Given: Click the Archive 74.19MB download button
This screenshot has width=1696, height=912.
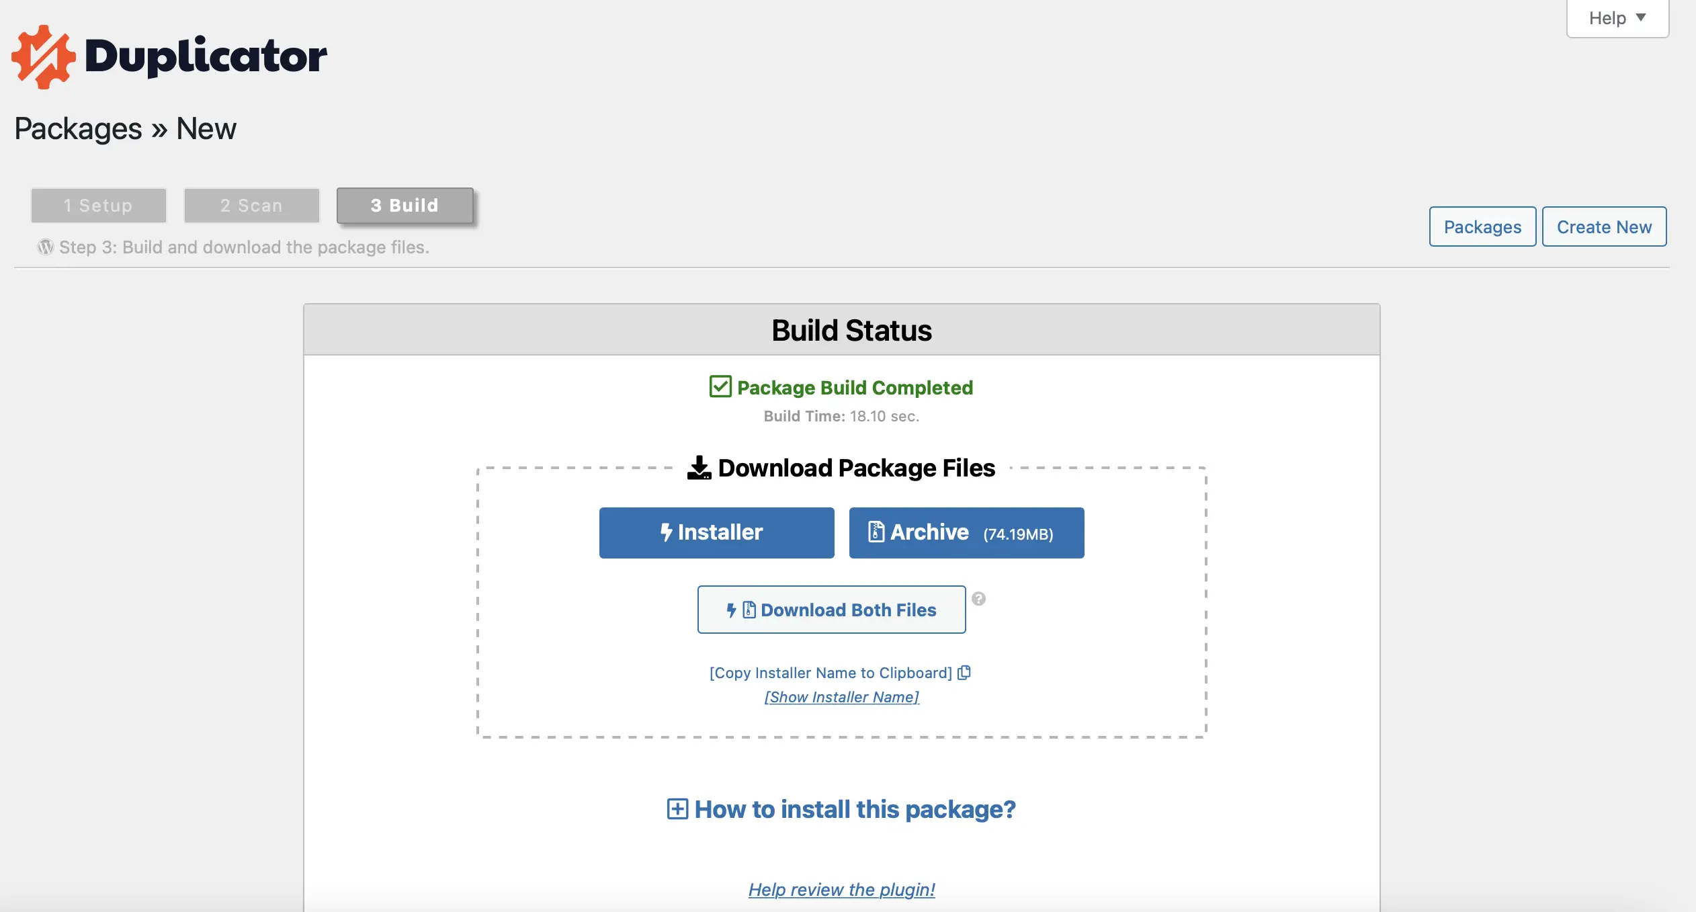Looking at the screenshot, I should pyautogui.click(x=966, y=532).
